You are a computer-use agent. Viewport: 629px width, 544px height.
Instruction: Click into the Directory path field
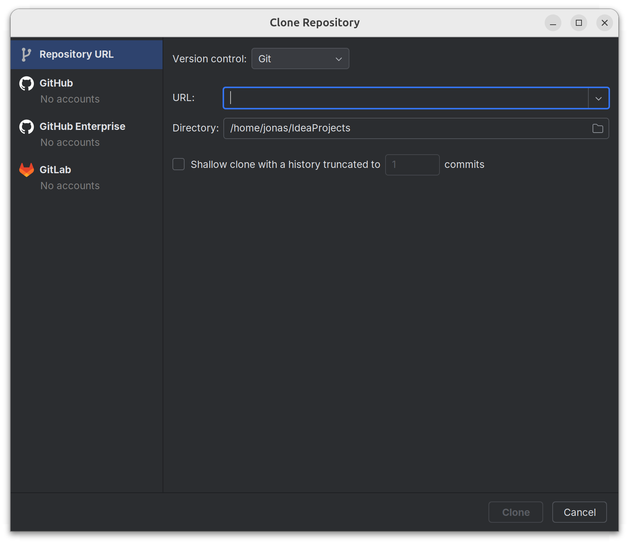pyautogui.click(x=406, y=128)
